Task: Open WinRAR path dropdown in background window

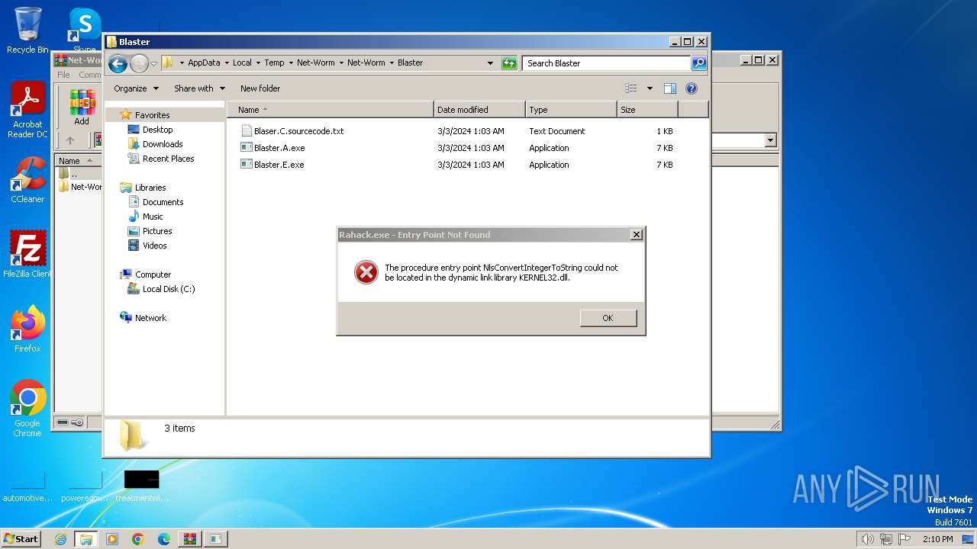Action: pos(770,140)
